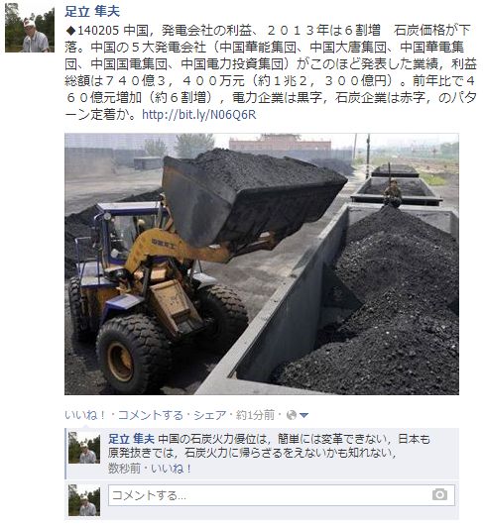Screen dimensions: 483x526
Task: Open the coal loader photo
Action: 262,263
